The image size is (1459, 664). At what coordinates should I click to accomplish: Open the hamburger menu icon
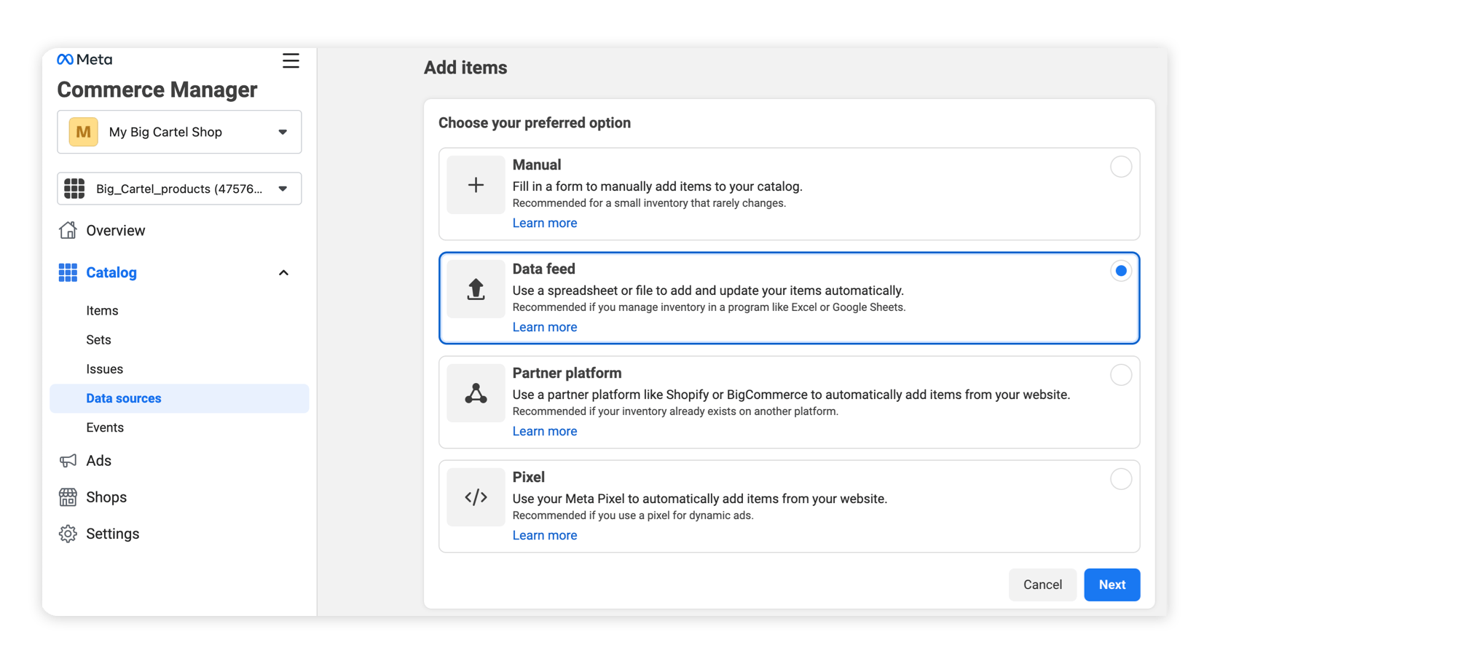click(291, 60)
